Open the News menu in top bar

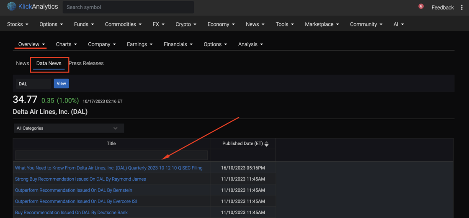pyautogui.click(x=255, y=24)
